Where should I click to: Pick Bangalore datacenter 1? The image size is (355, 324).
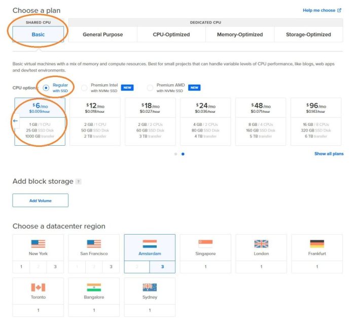coord(94,310)
